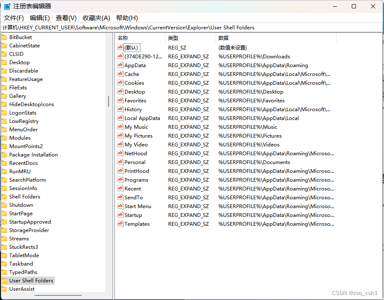Viewport: 384px width, 300px height.
Task: Click the ab icon of Cache value
Action: click(120, 74)
